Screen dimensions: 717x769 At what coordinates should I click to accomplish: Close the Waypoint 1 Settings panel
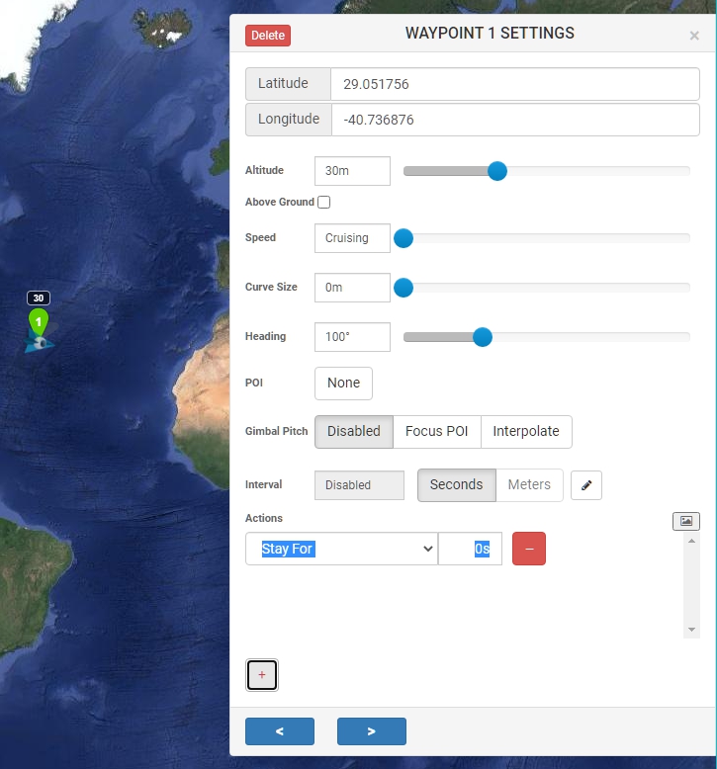[694, 36]
